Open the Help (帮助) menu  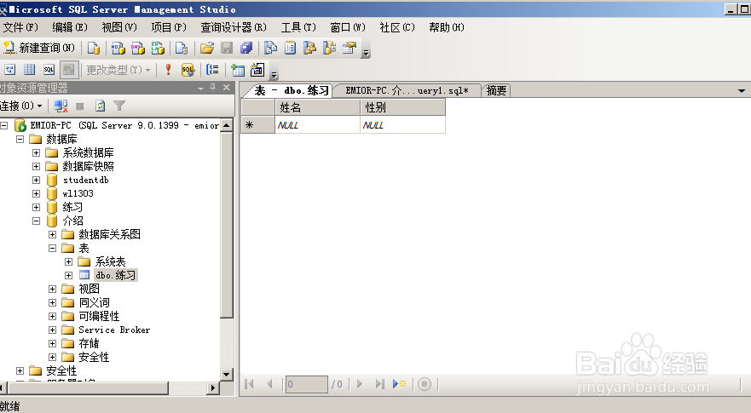click(447, 27)
